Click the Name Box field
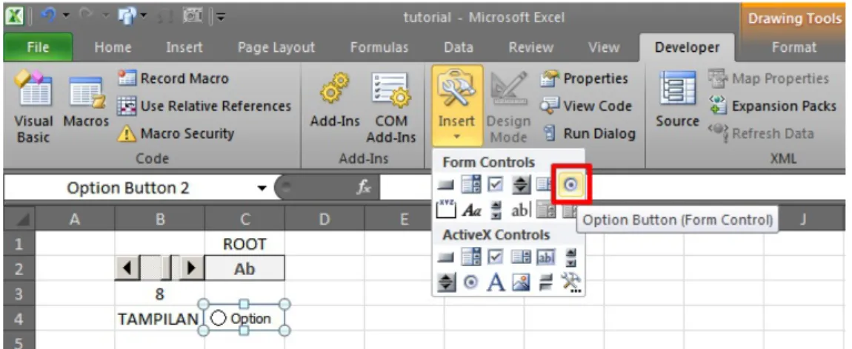Viewport: 852px width, 349px height. click(128, 189)
